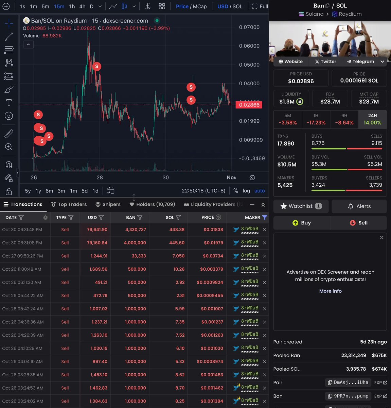Click the Buy button
Screen dimensions: 391x408
[x=301, y=223]
